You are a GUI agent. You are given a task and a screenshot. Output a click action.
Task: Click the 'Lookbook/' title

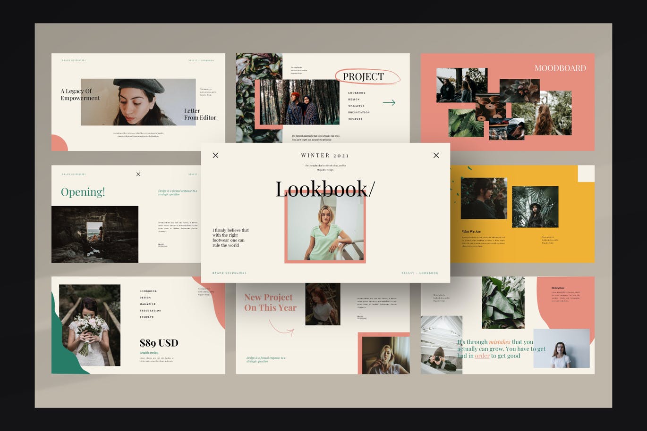[325, 189]
